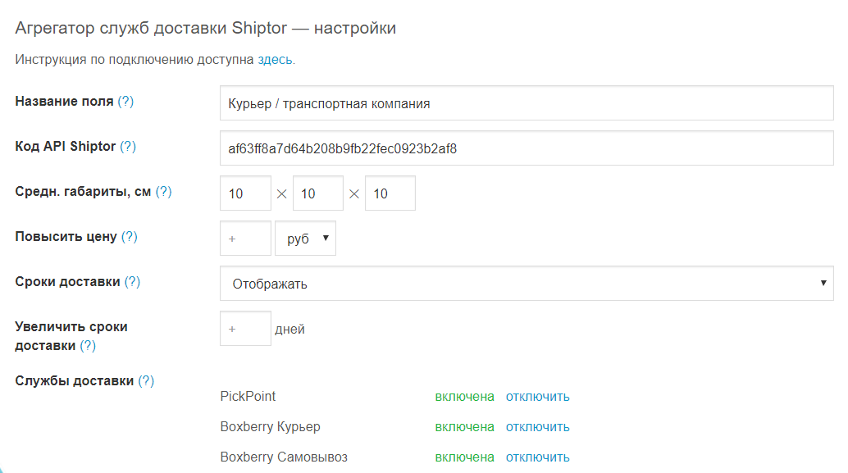Click the "Повысить цену" label
Image resolution: width=848 pixels, height=473 pixels.
pyautogui.click(x=66, y=236)
